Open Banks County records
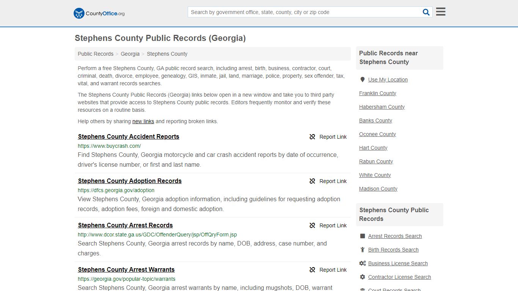 pyautogui.click(x=376, y=120)
